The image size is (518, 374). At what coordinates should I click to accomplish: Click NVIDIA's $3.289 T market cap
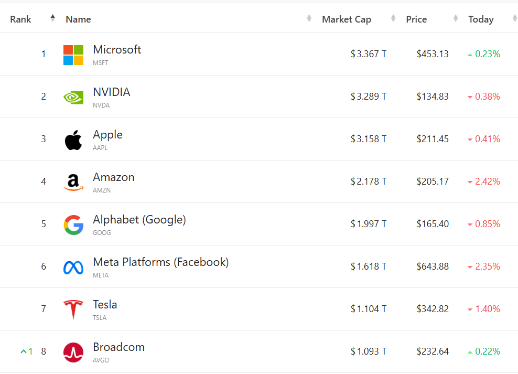tap(369, 97)
